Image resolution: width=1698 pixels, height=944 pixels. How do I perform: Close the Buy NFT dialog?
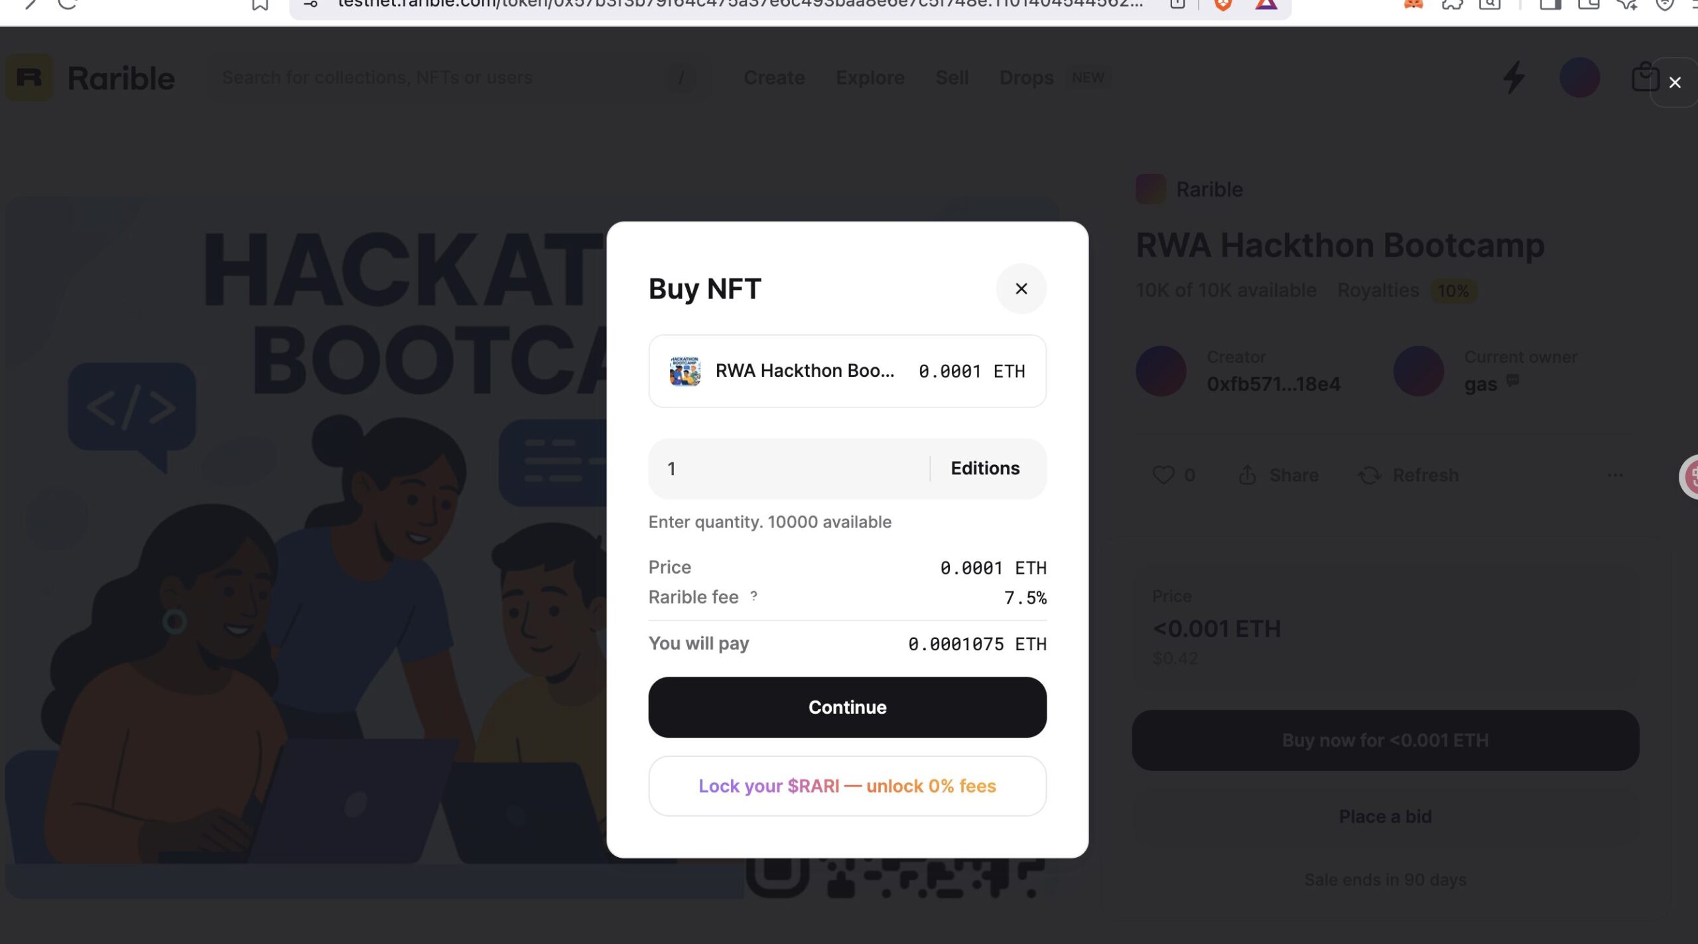coord(1021,289)
